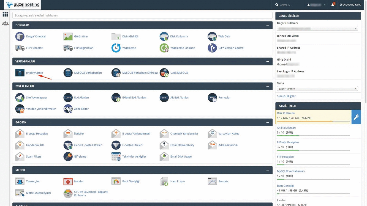Collapse the DOSYALAR section
This screenshot has height=206, width=367.
[267, 25]
